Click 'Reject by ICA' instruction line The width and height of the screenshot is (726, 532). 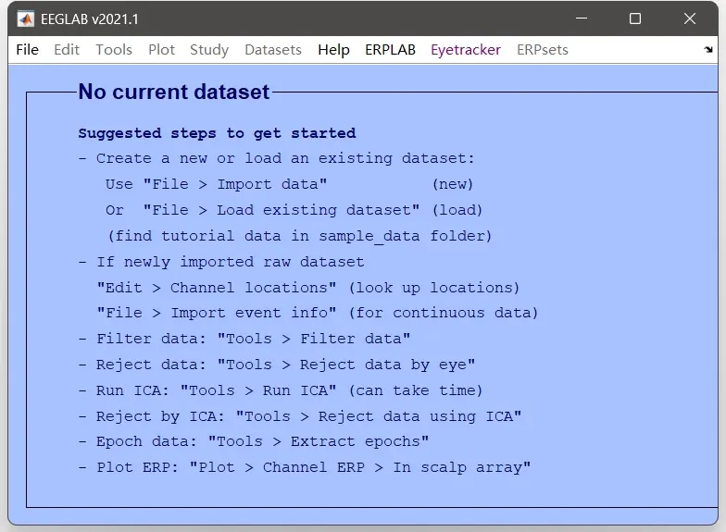coord(300,416)
